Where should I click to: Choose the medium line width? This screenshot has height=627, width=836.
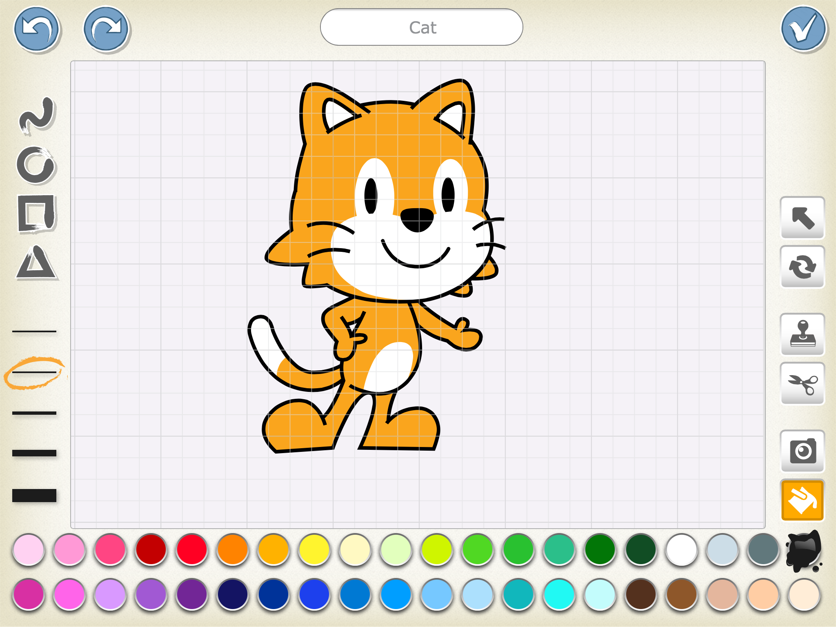click(34, 413)
